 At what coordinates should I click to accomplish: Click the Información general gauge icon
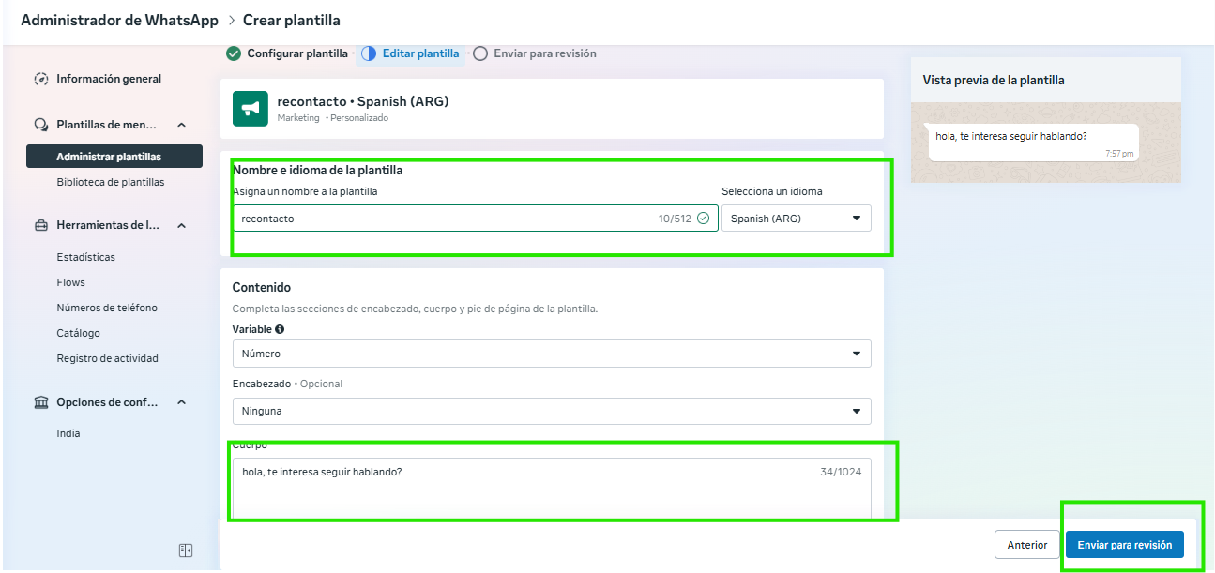click(x=41, y=80)
